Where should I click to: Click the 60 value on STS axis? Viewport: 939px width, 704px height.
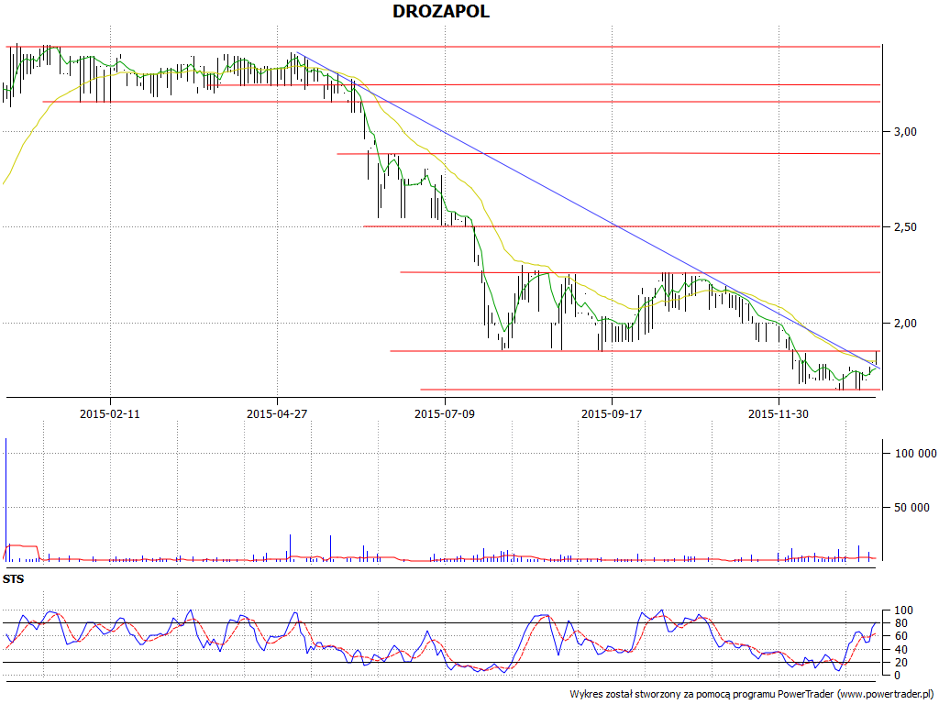click(900, 636)
